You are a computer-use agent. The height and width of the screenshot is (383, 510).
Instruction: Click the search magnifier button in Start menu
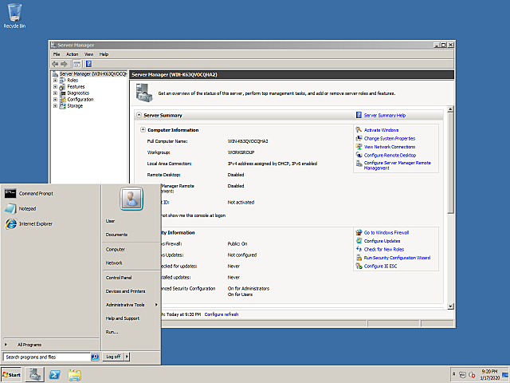pos(95,357)
